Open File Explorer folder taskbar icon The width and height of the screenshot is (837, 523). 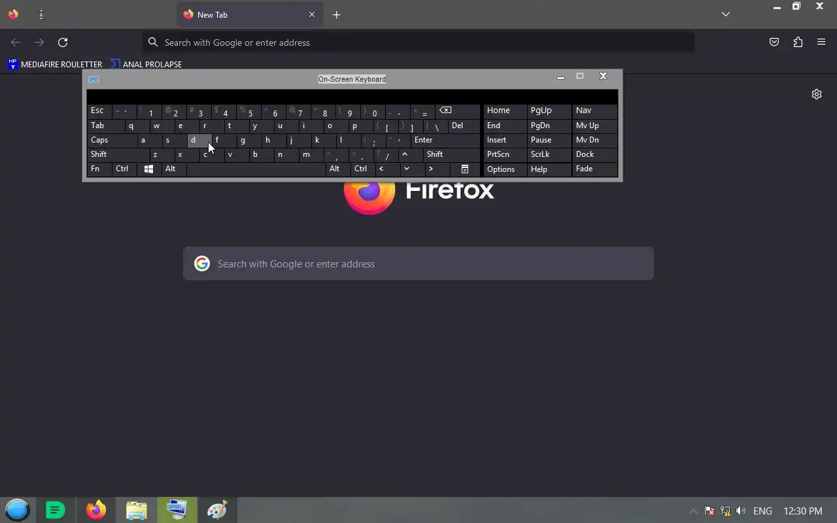(136, 510)
